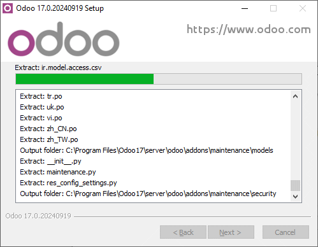Click the Next > button
This screenshot has height=247, width=318.
(231, 232)
